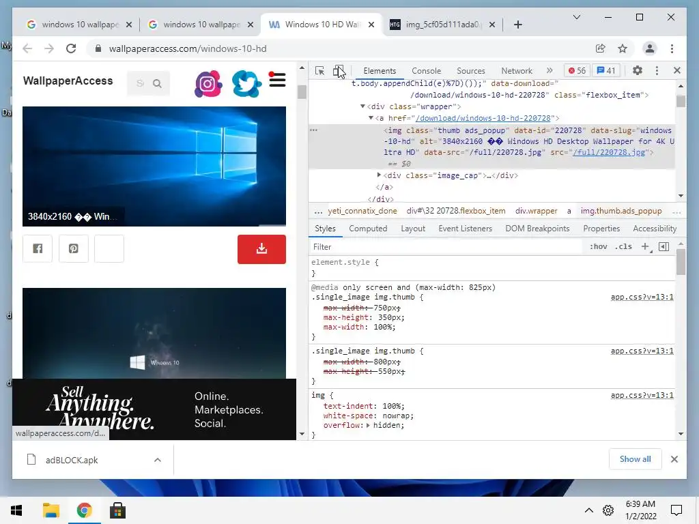
Task: Reload the page in Chrome
Action: click(x=71, y=48)
